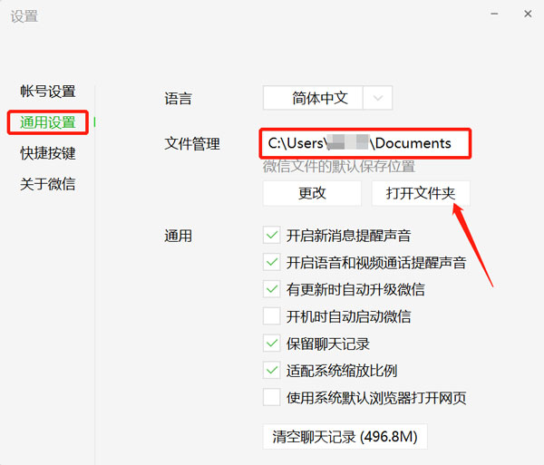544x465 pixels.
Task: Click the C:\Users Documents path field
Action: [x=365, y=143]
